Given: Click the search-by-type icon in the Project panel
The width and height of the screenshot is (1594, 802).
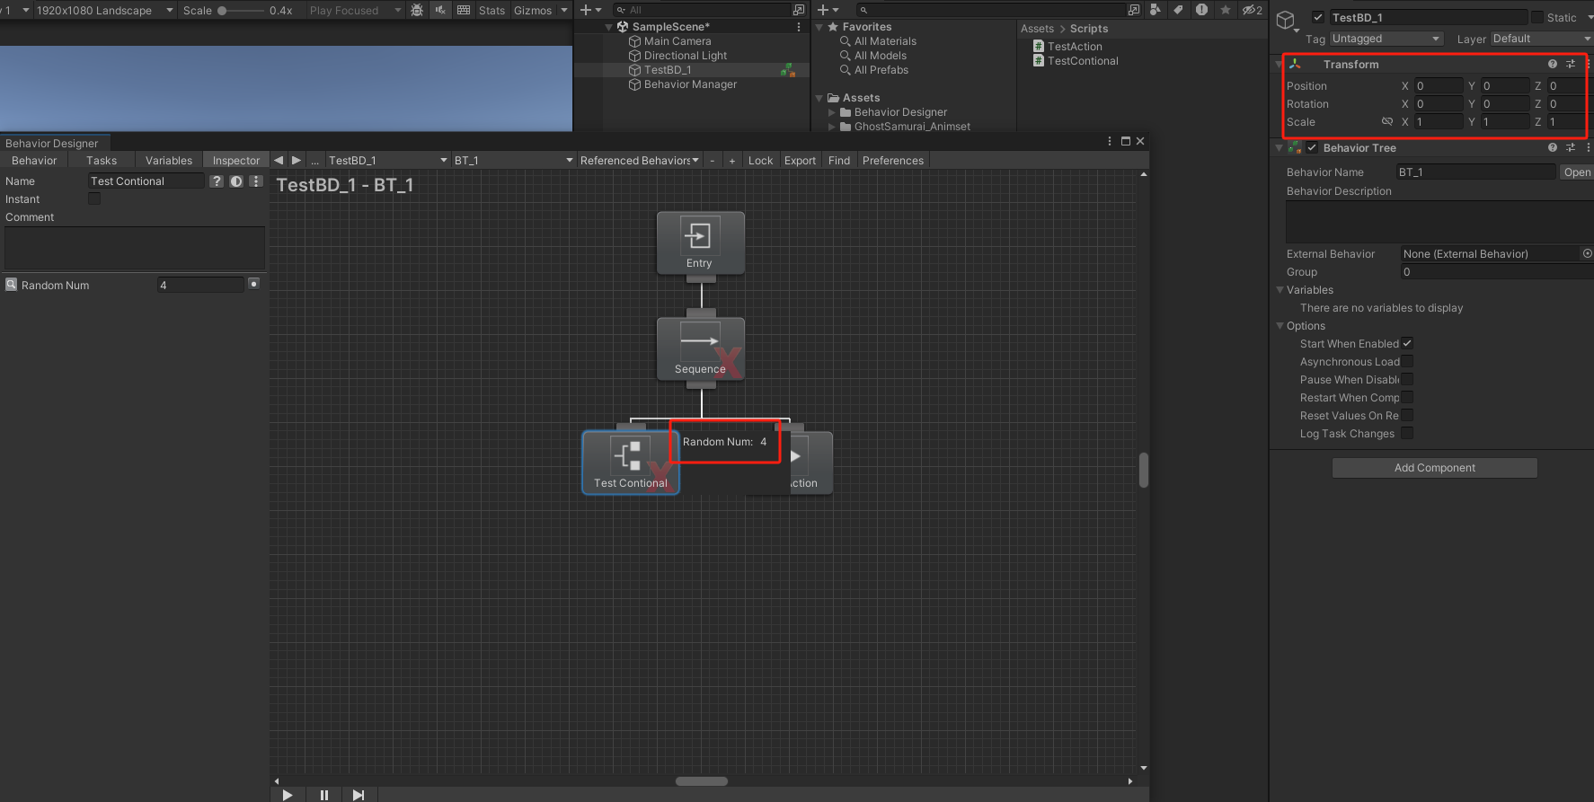Looking at the screenshot, I should 1156,10.
